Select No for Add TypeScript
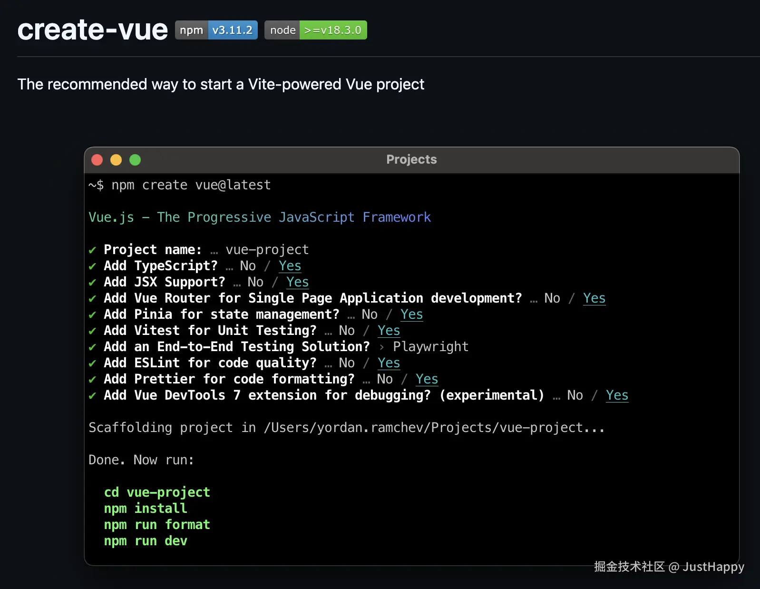 248,265
